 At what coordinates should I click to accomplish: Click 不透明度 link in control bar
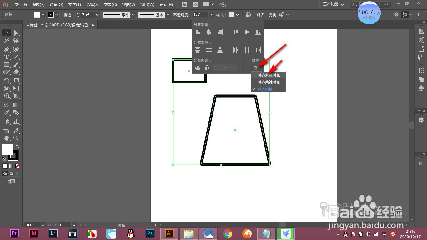182,15
